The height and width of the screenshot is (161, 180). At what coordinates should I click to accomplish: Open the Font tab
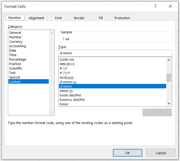point(58,18)
